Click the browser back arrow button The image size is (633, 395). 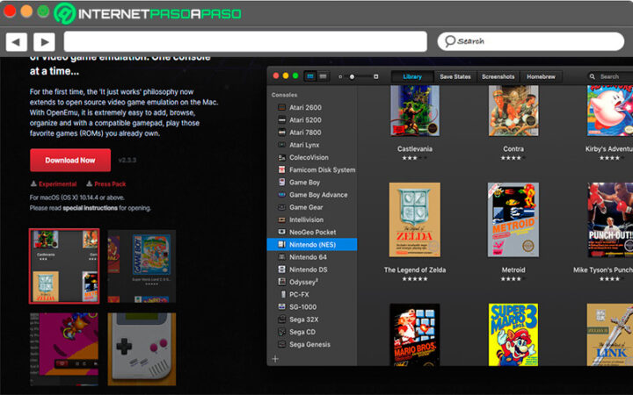[x=17, y=41]
